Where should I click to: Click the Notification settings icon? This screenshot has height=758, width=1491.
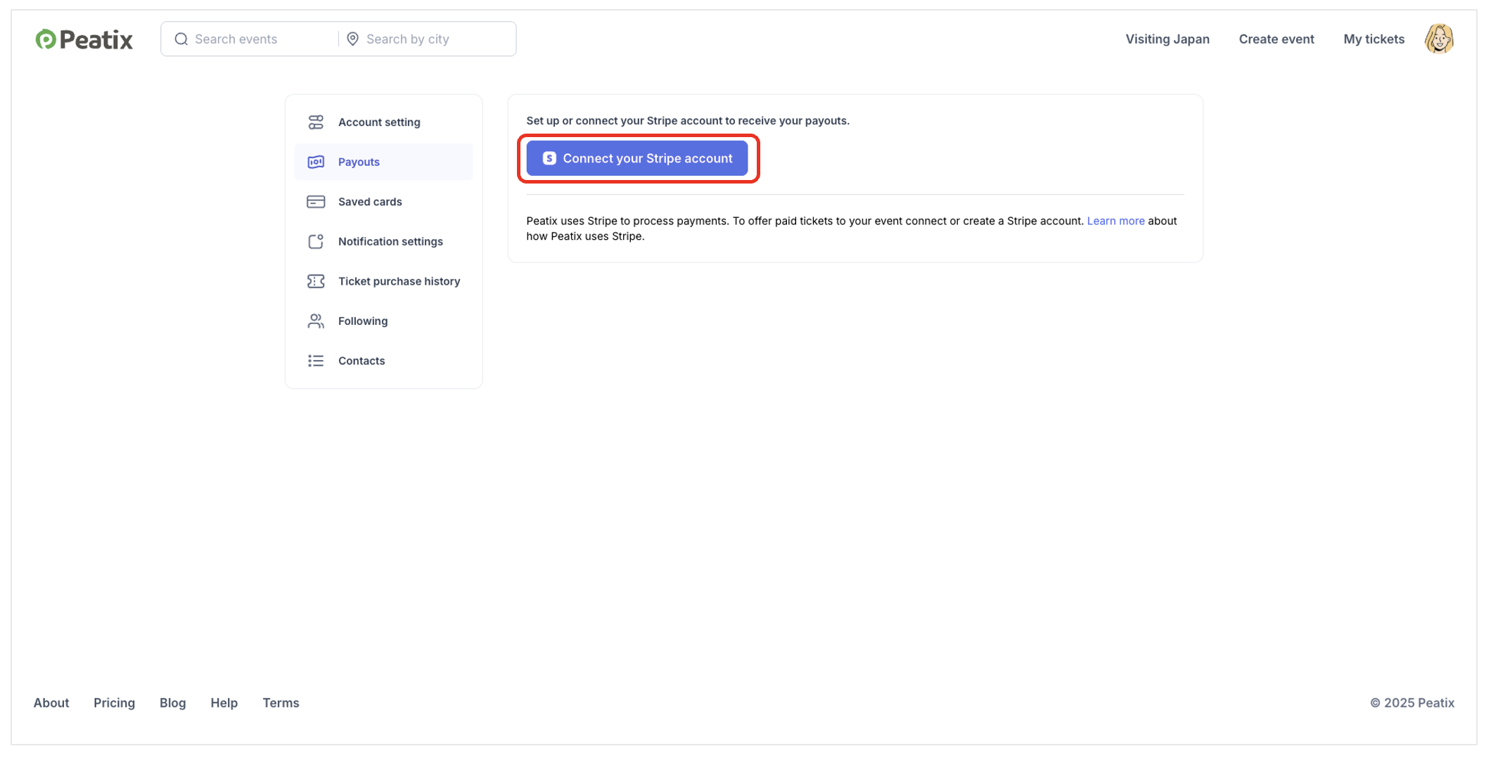coord(316,241)
